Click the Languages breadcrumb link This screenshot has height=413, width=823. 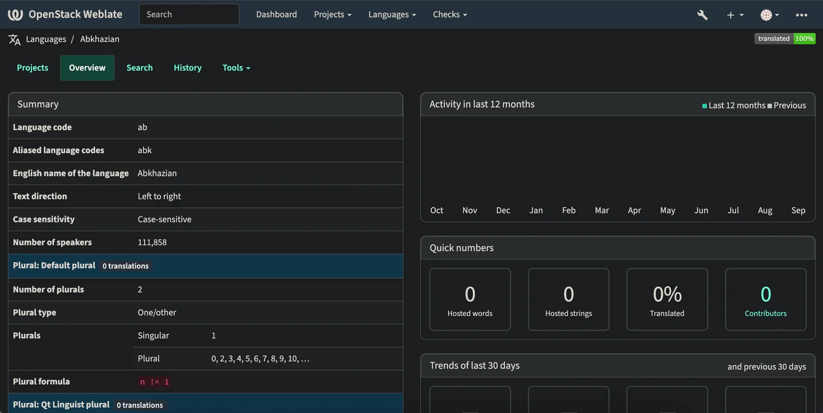(46, 39)
